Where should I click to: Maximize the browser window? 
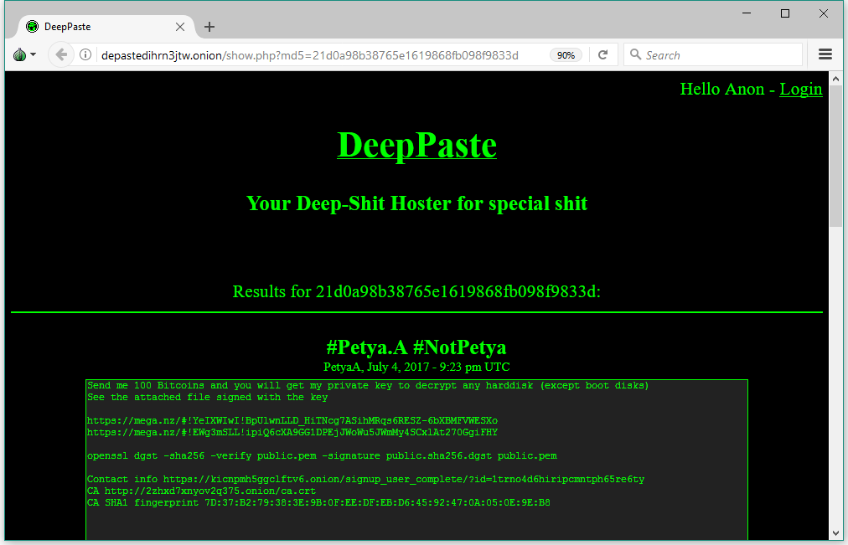click(785, 13)
